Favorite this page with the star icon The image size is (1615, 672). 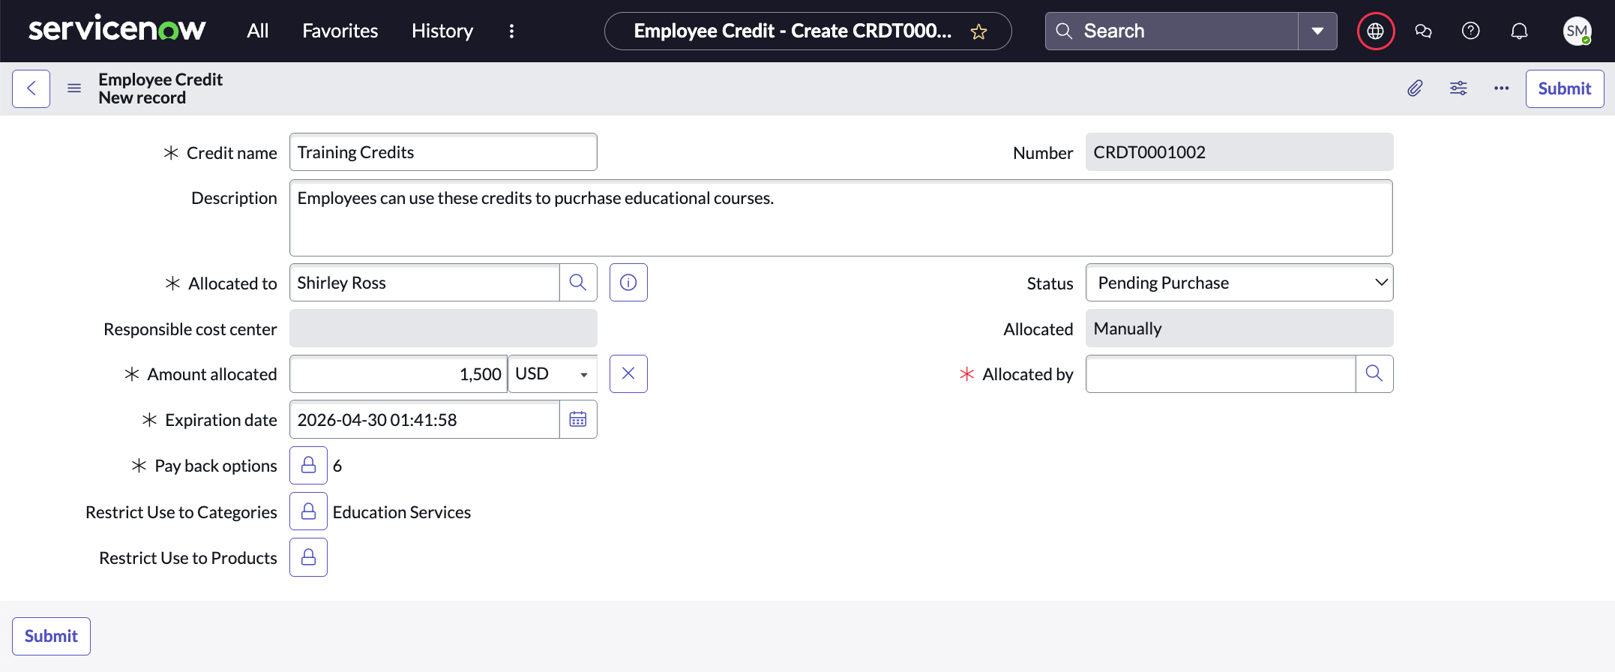pyautogui.click(x=978, y=31)
